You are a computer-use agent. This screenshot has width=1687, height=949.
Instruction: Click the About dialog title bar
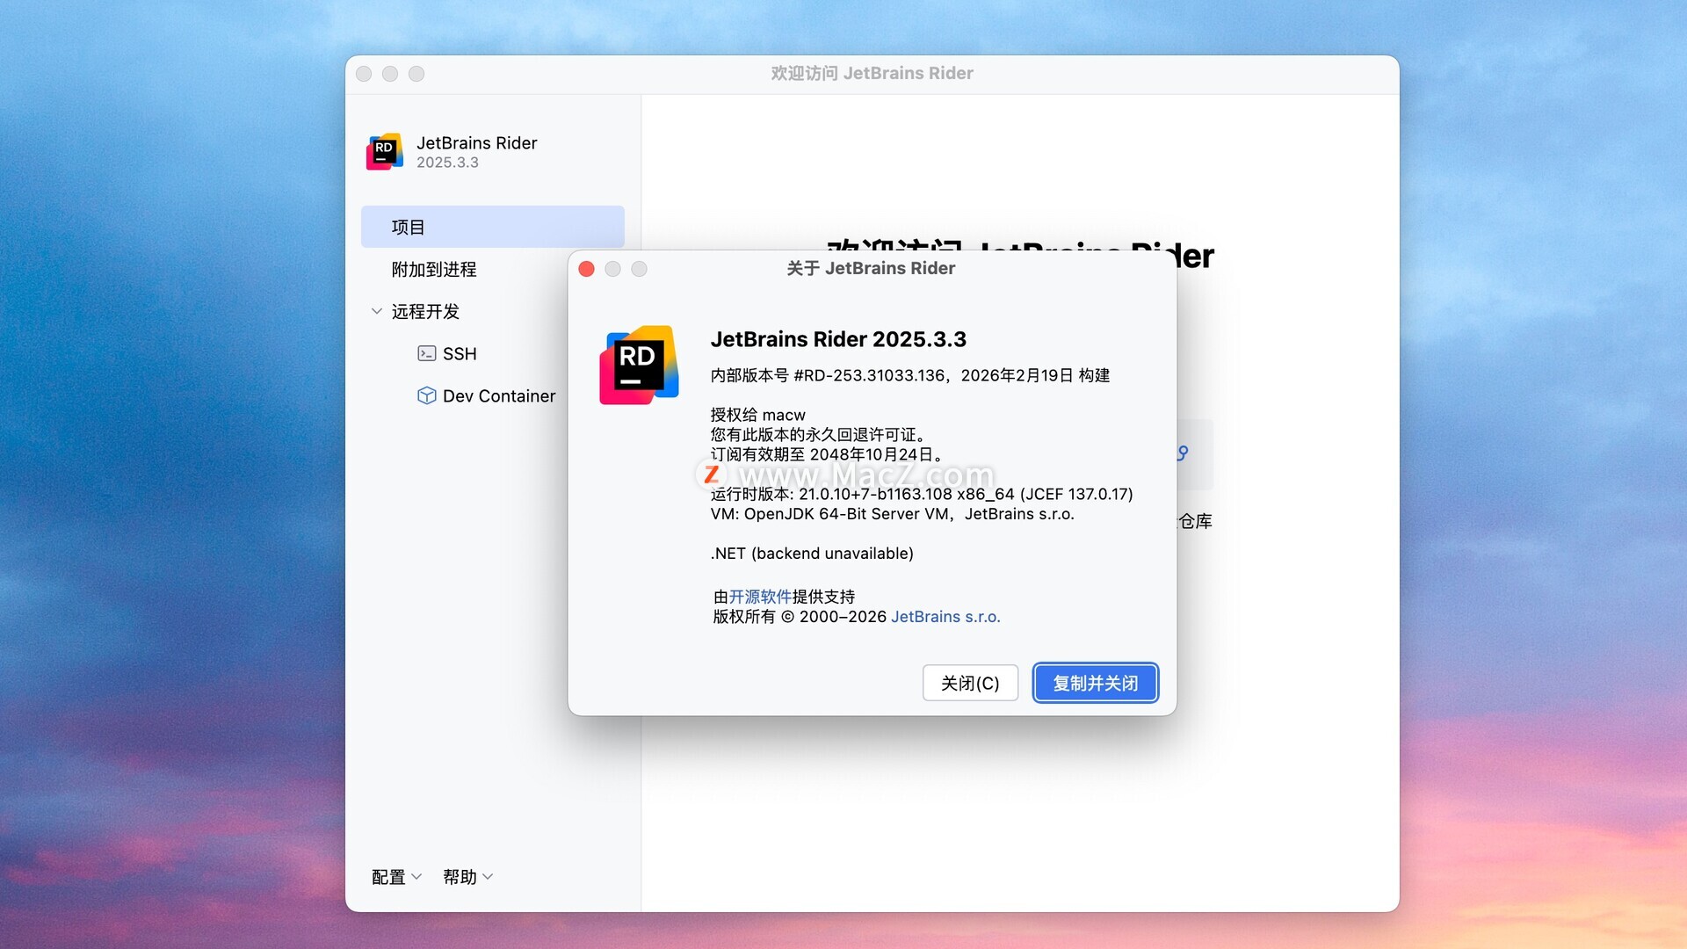point(870,268)
